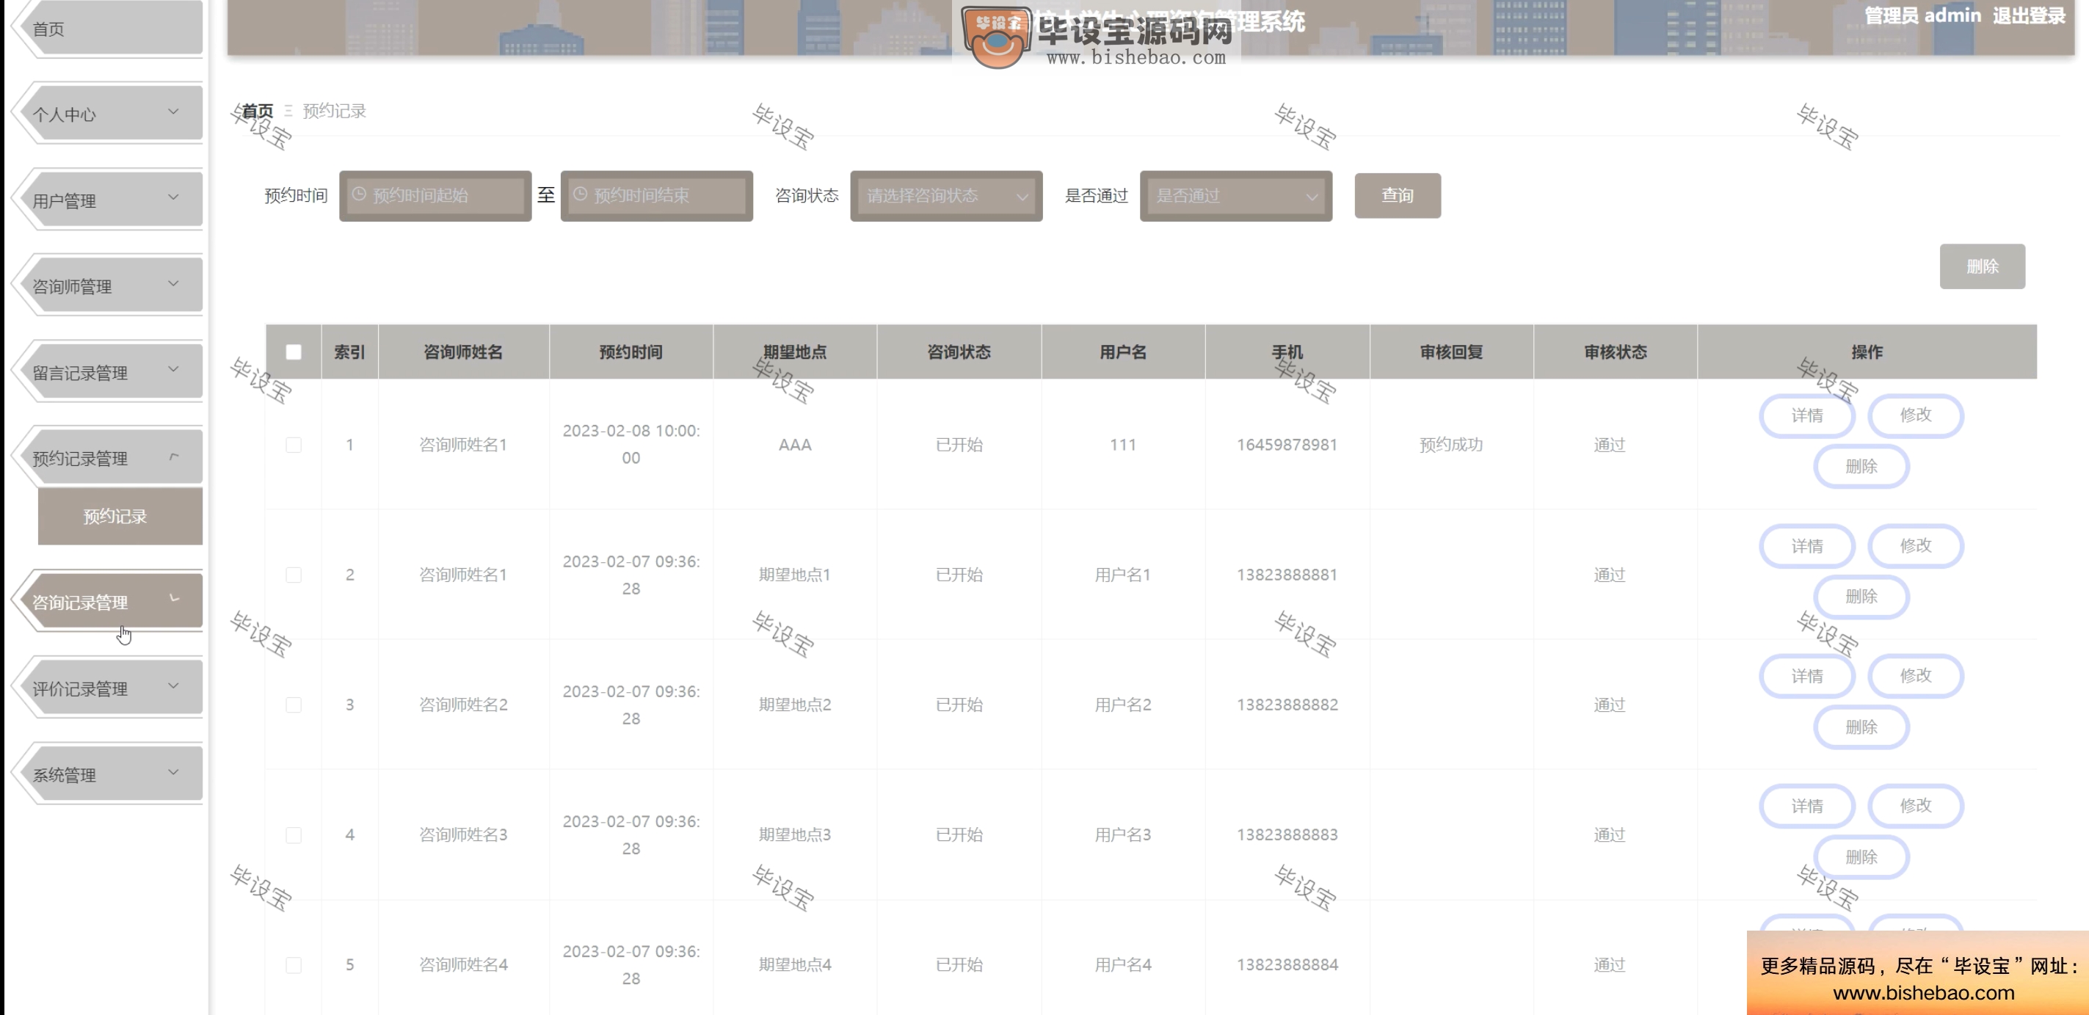
Task: Click the 咨询师姓名2 cell
Action: (463, 705)
